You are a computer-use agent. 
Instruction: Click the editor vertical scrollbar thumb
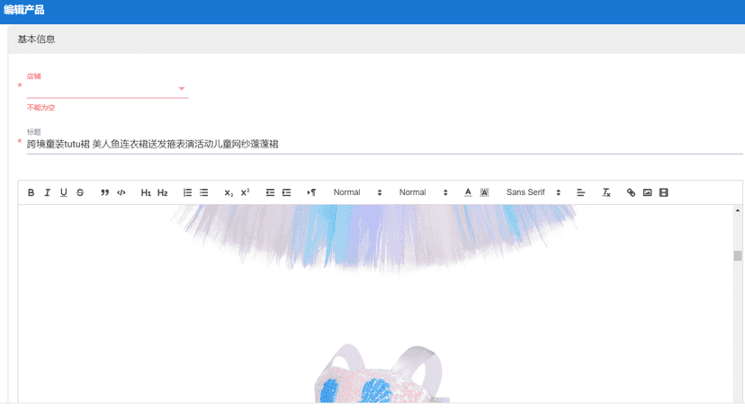pyautogui.click(x=738, y=255)
